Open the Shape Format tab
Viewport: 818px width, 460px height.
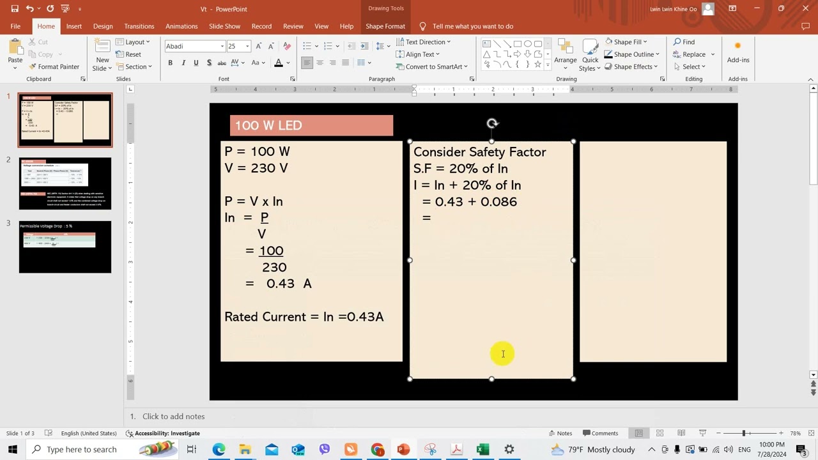pyautogui.click(x=385, y=26)
